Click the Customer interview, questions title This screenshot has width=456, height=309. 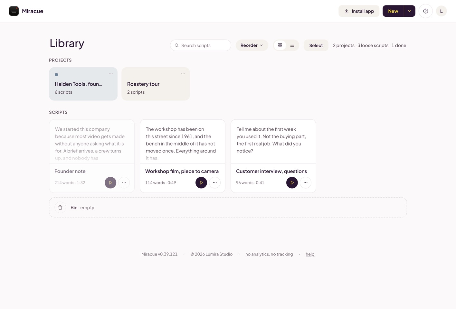coord(271,171)
